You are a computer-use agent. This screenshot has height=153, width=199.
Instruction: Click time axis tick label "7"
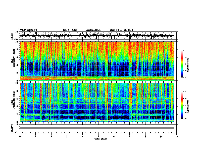[x=130, y=136]
